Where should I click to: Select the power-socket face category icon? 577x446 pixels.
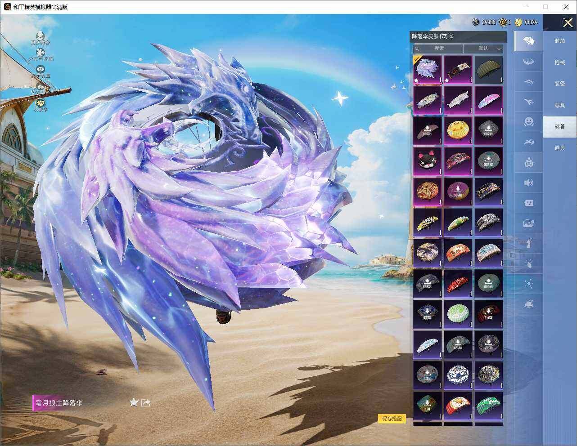point(529,203)
